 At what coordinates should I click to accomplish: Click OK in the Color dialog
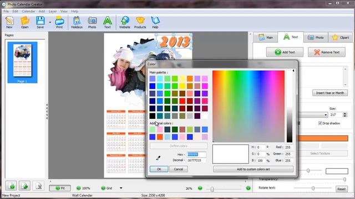point(159,169)
